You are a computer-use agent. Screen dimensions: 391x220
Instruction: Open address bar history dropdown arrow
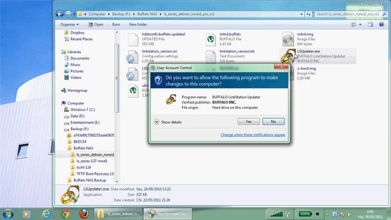click(301, 14)
